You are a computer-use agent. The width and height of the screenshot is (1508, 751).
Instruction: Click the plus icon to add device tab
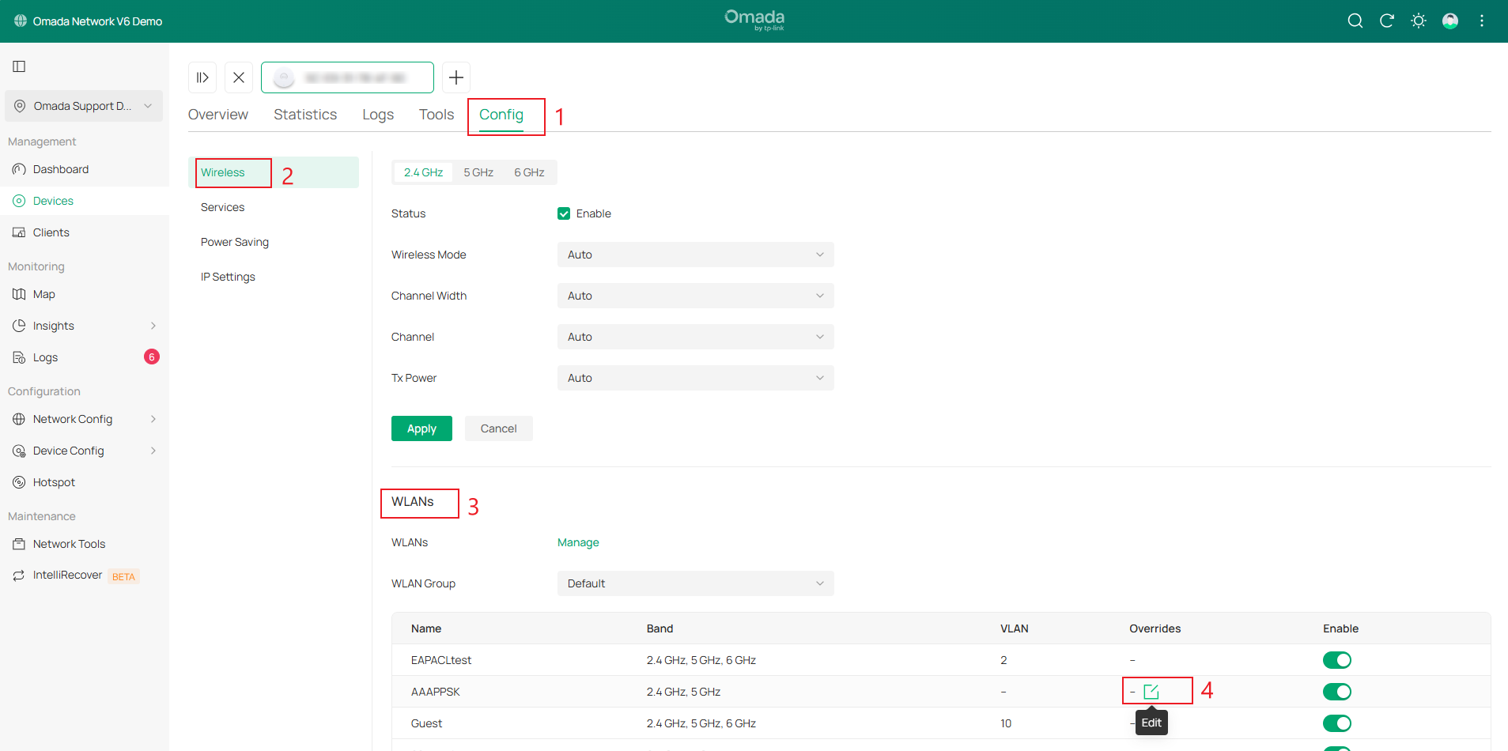pyautogui.click(x=456, y=77)
